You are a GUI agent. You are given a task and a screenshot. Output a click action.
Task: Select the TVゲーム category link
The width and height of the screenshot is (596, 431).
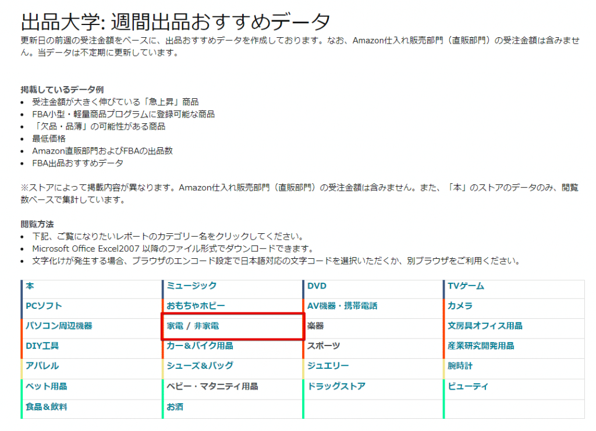coord(466,286)
